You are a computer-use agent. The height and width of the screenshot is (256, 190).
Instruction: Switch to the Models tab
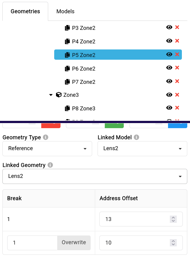[x=65, y=11]
